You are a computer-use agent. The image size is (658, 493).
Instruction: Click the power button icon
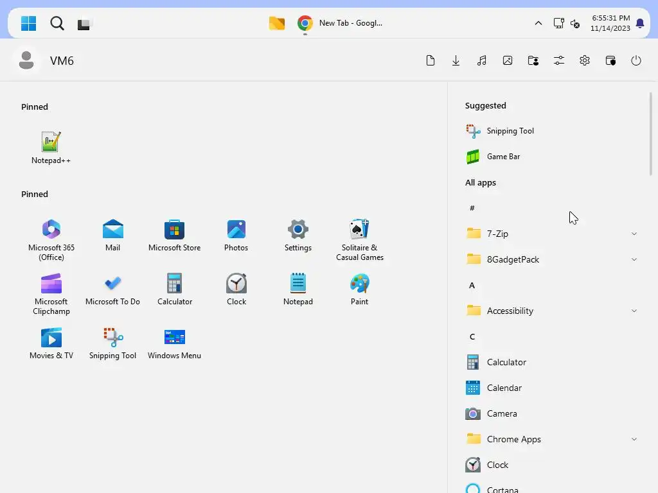tap(636, 60)
